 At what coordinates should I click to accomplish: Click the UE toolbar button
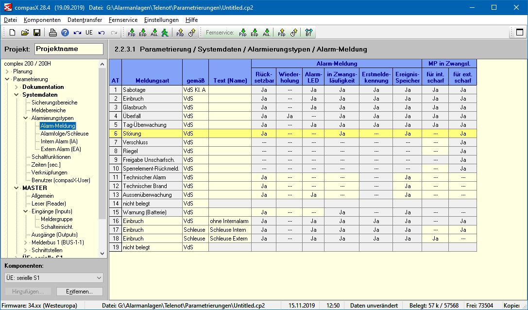click(x=89, y=33)
